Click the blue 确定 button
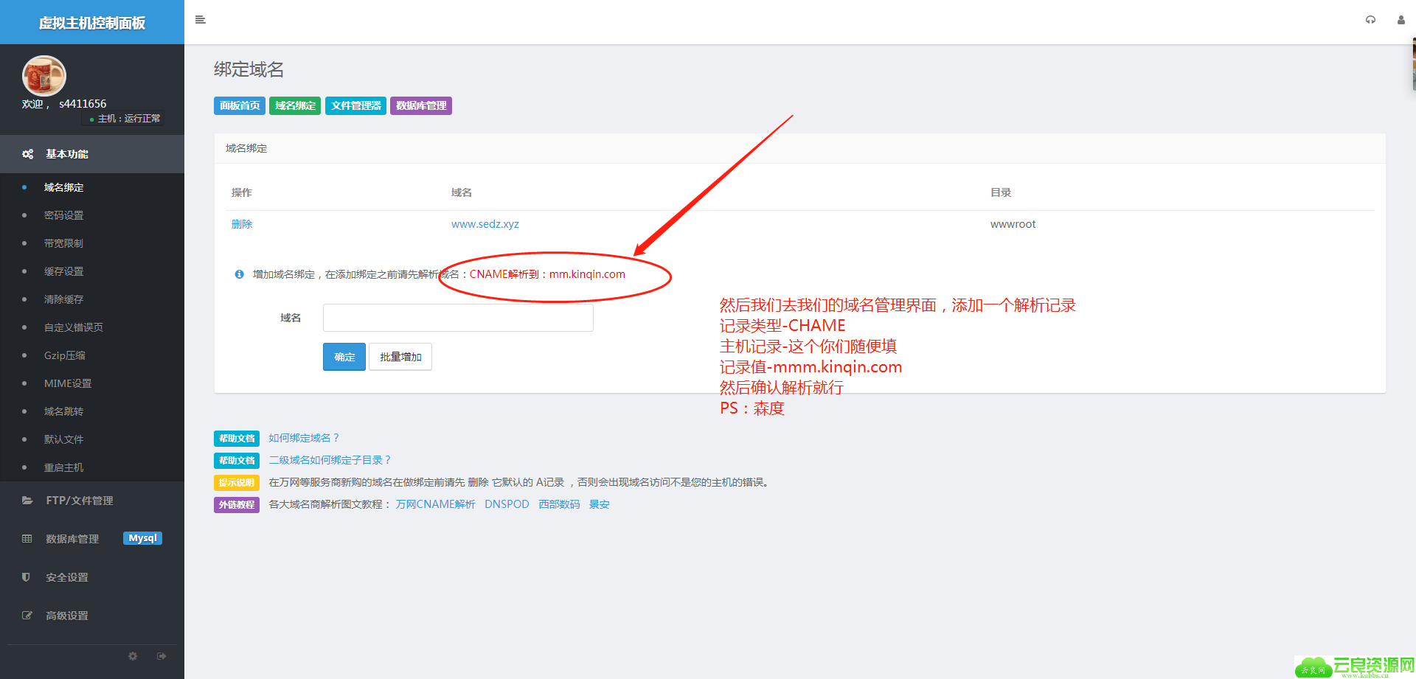Screen dimensions: 1416x679 tap(344, 357)
